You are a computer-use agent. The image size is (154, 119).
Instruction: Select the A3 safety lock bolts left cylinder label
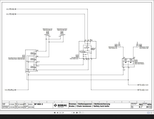pos(47,32)
